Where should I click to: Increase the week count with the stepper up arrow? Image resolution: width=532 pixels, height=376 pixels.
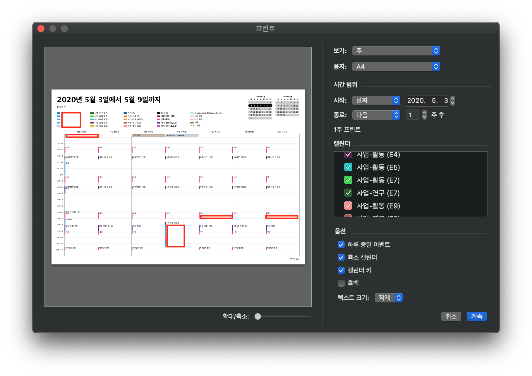coord(425,113)
